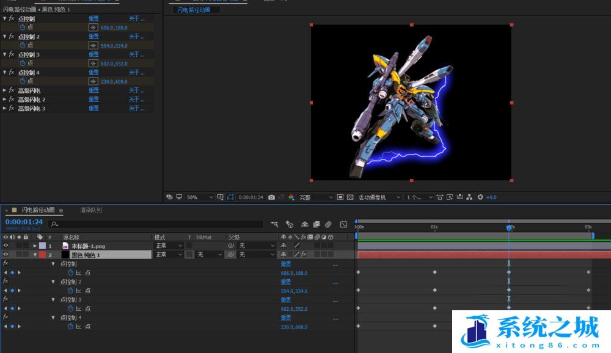This screenshot has width=611, height=353.
Task: Expand the 高级闪电 3 effect properties
Action: (x=4, y=108)
